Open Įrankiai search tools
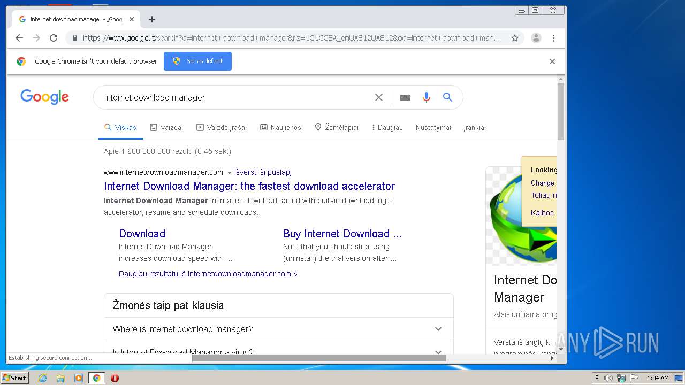 point(475,127)
